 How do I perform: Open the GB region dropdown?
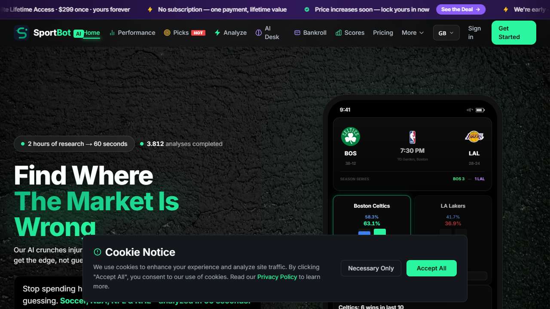(x=446, y=33)
